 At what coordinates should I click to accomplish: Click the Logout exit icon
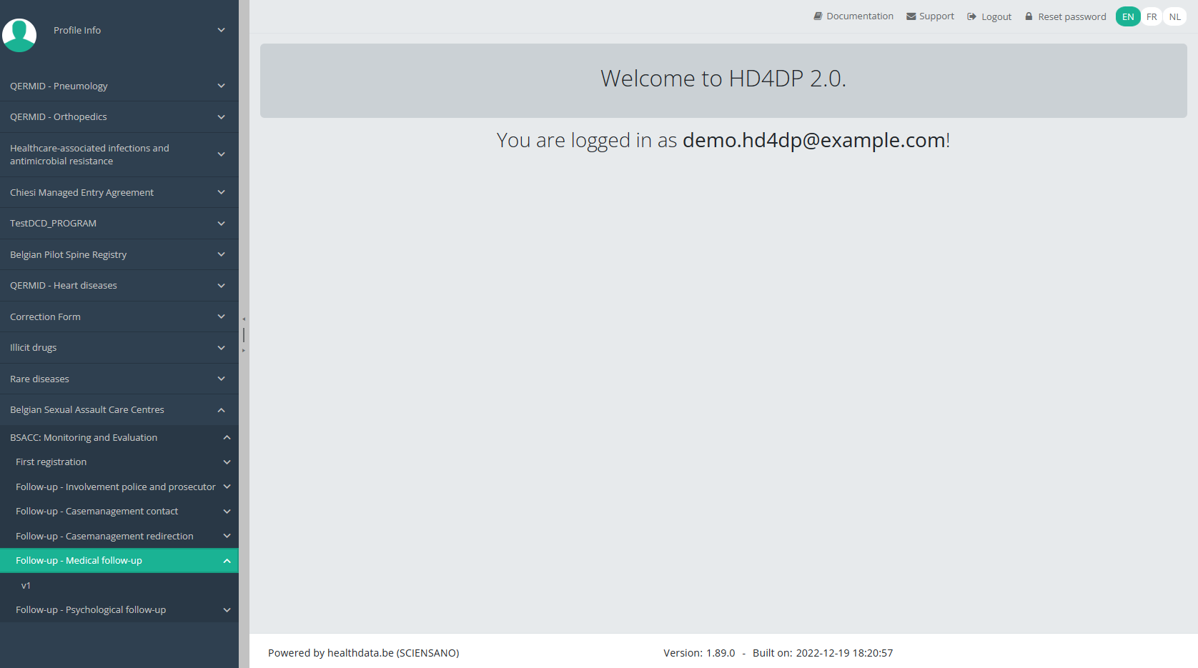click(x=971, y=16)
